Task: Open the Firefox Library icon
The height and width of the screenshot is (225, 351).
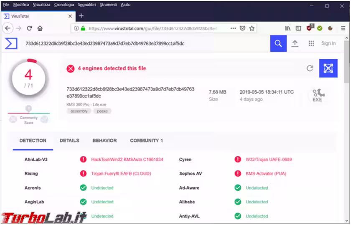Action: (x=288, y=28)
